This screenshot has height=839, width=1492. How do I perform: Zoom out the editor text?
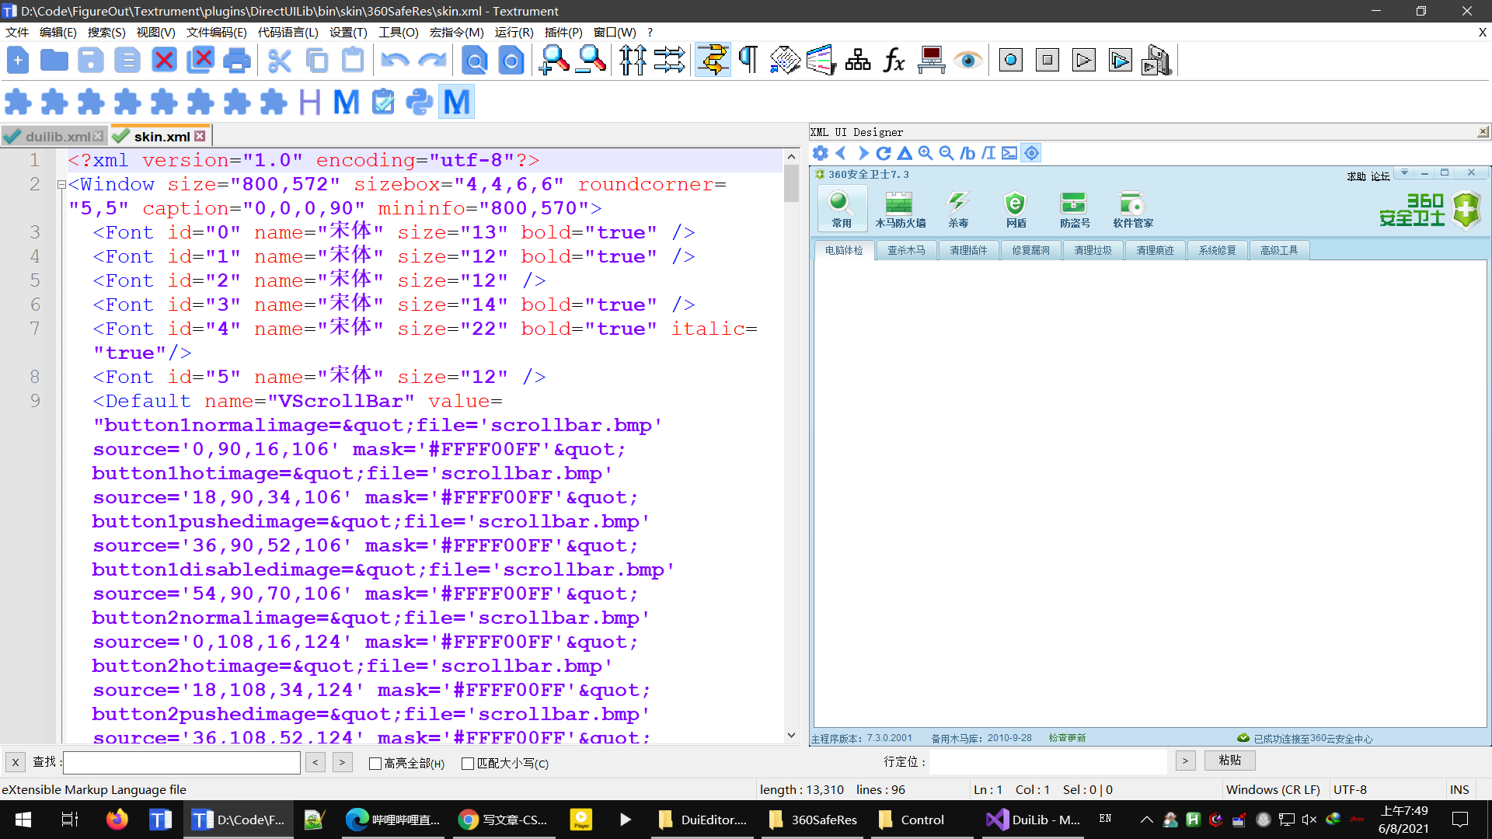tap(591, 60)
